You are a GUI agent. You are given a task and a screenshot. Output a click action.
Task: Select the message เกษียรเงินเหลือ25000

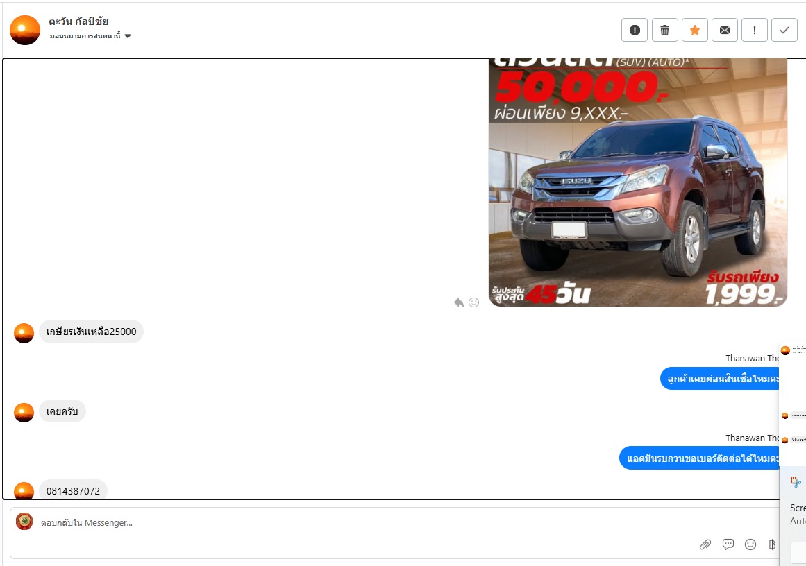tap(91, 332)
